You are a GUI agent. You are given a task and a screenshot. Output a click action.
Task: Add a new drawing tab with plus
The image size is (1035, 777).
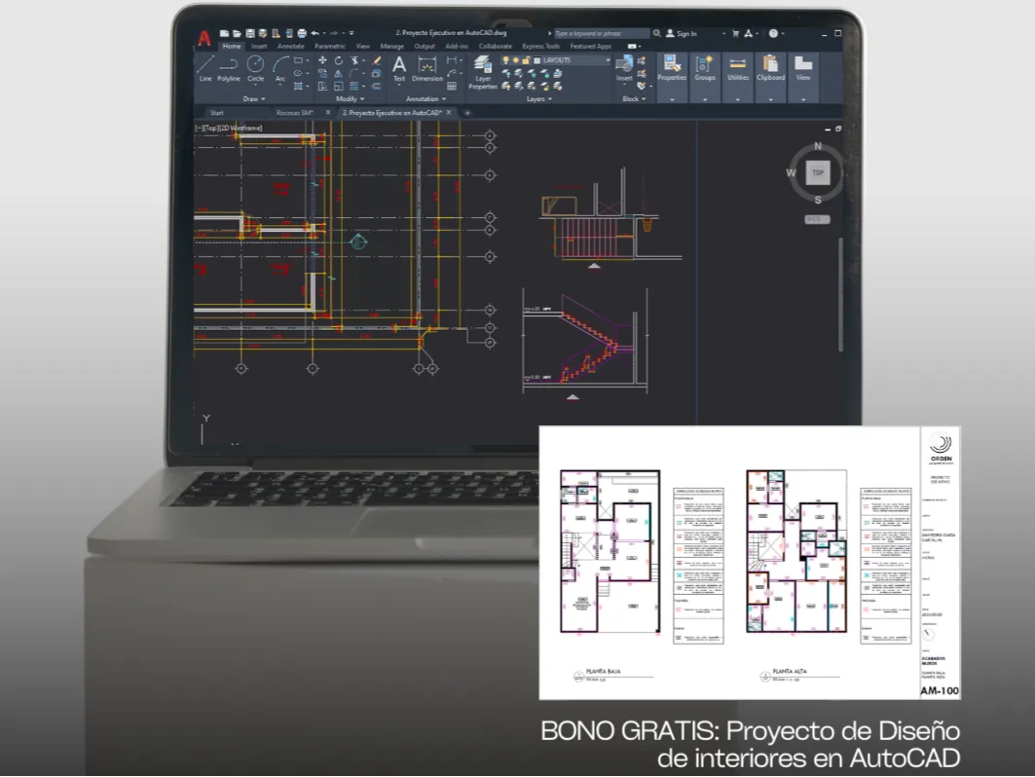467,113
